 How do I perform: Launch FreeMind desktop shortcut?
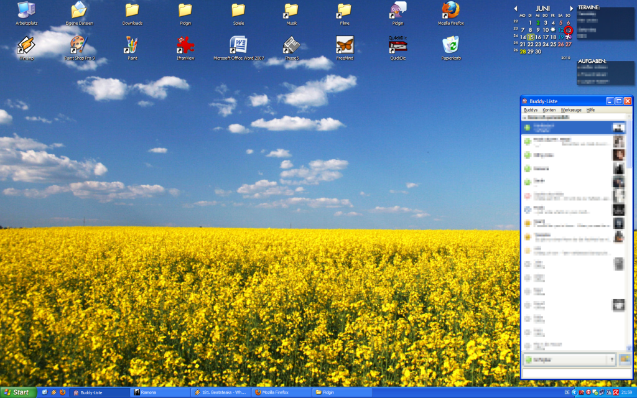point(344,46)
